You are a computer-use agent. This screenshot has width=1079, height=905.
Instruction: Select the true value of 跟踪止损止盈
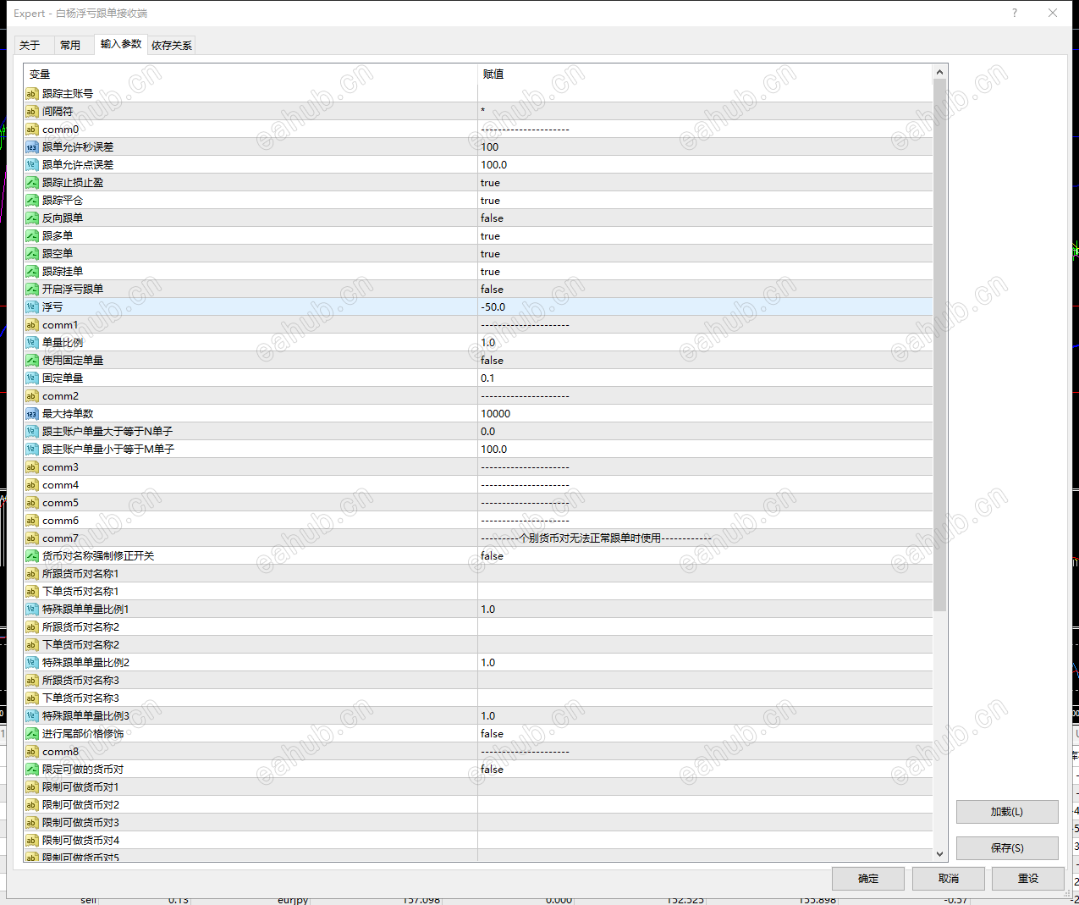[x=490, y=183]
